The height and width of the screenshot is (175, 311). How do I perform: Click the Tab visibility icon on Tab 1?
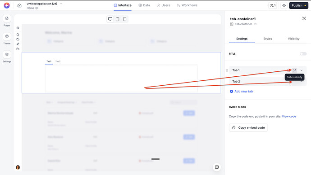(x=295, y=70)
